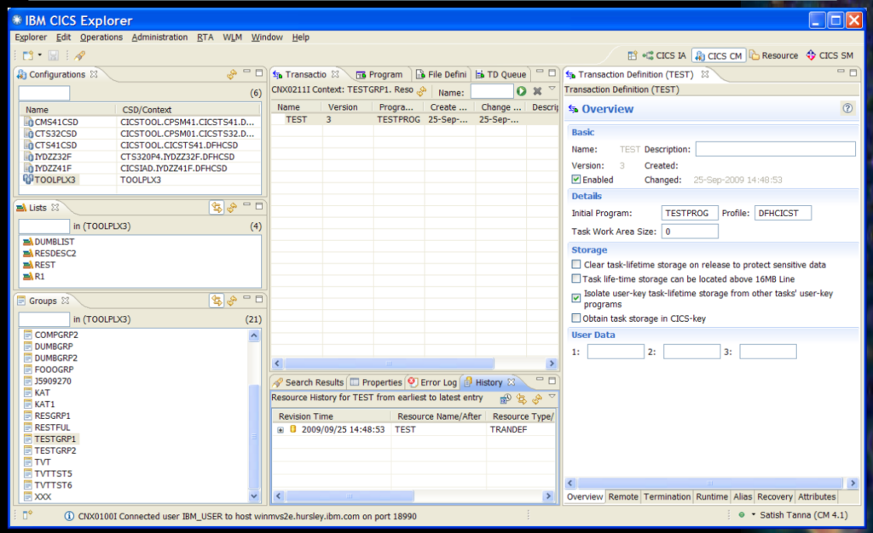Sort by Version column header
The height and width of the screenshot is (533, 873).
tap(348, 107)
